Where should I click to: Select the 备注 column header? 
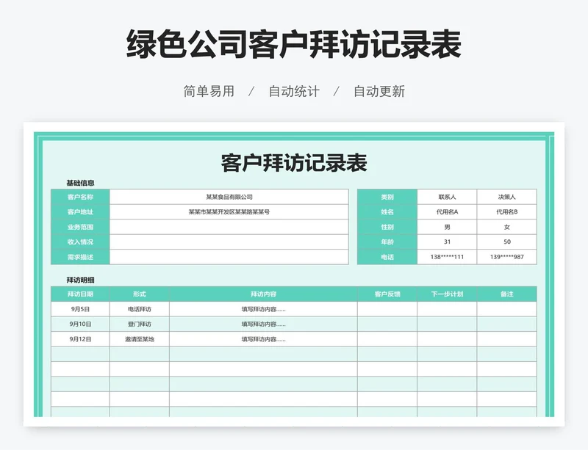(507, 294)
